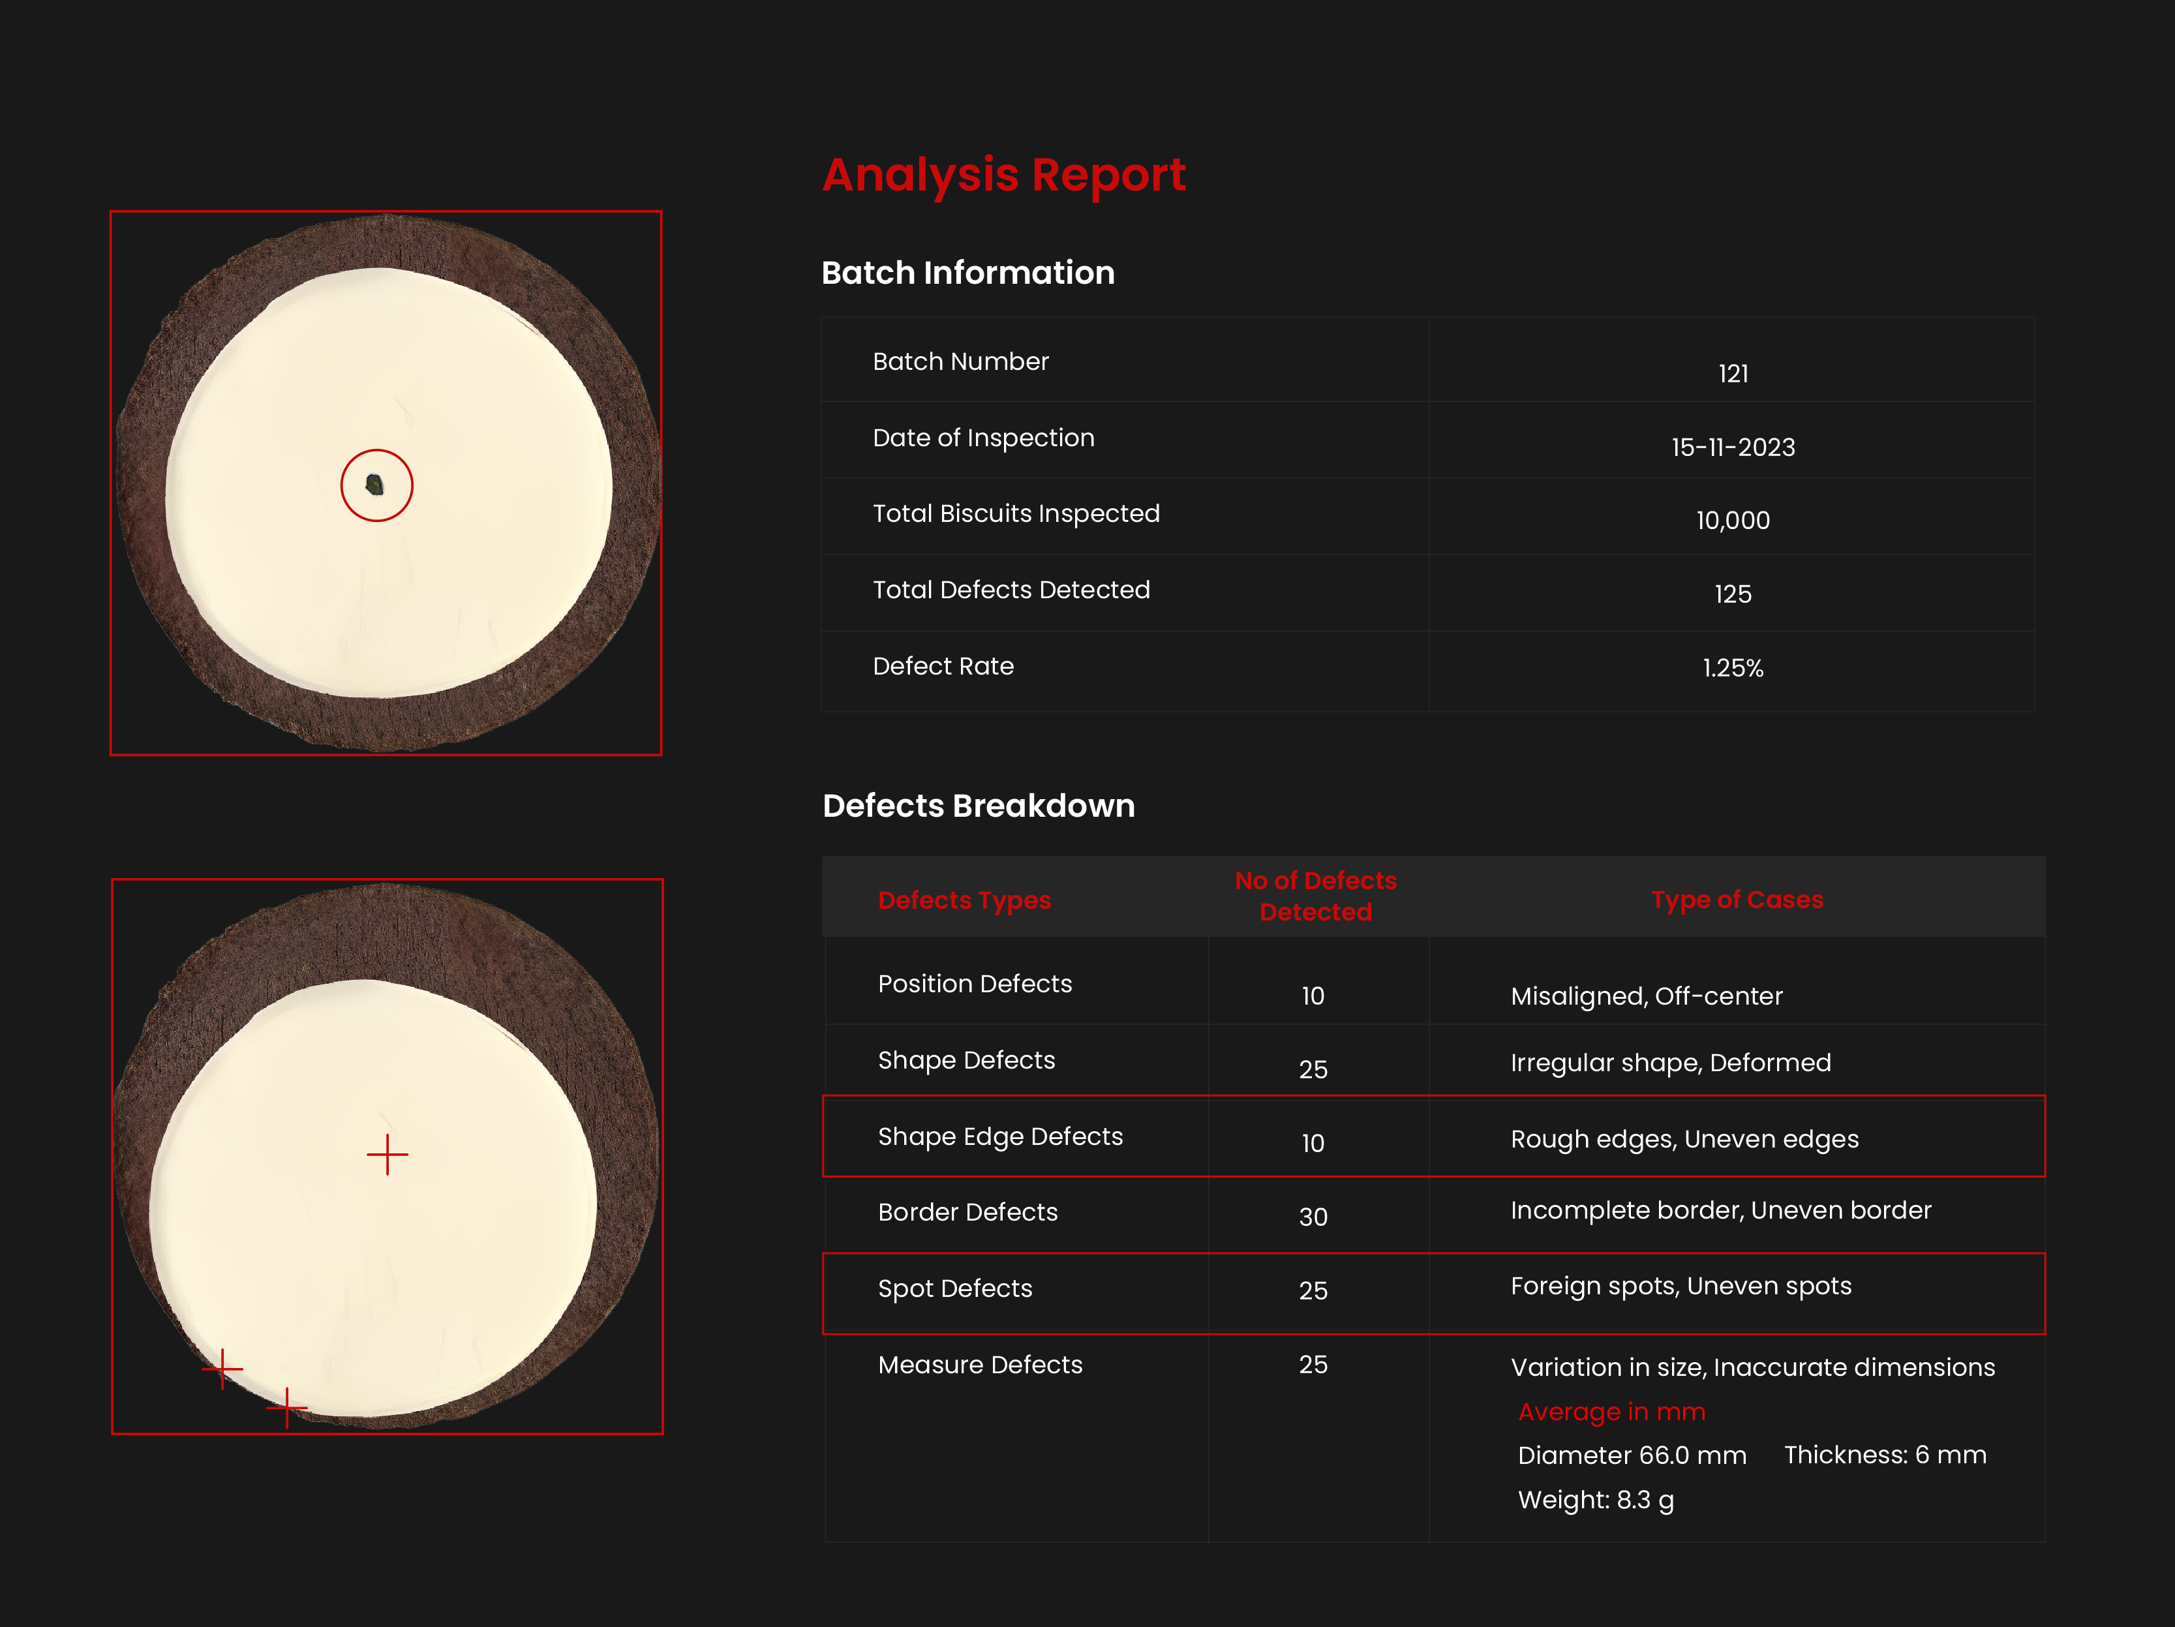Select the 'Spot Defects' row label
The height and width of the screenshot is (1627, 2175).
tap(955, 1289)
